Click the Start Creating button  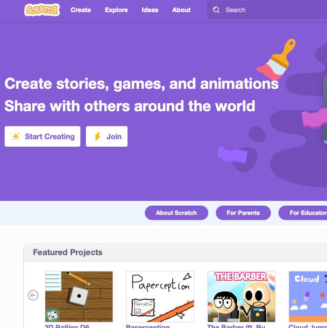coord(43,136)
